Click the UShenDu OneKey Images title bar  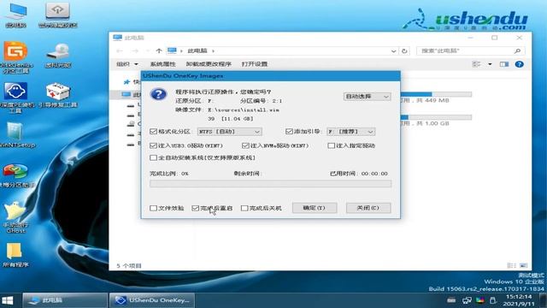270,76
